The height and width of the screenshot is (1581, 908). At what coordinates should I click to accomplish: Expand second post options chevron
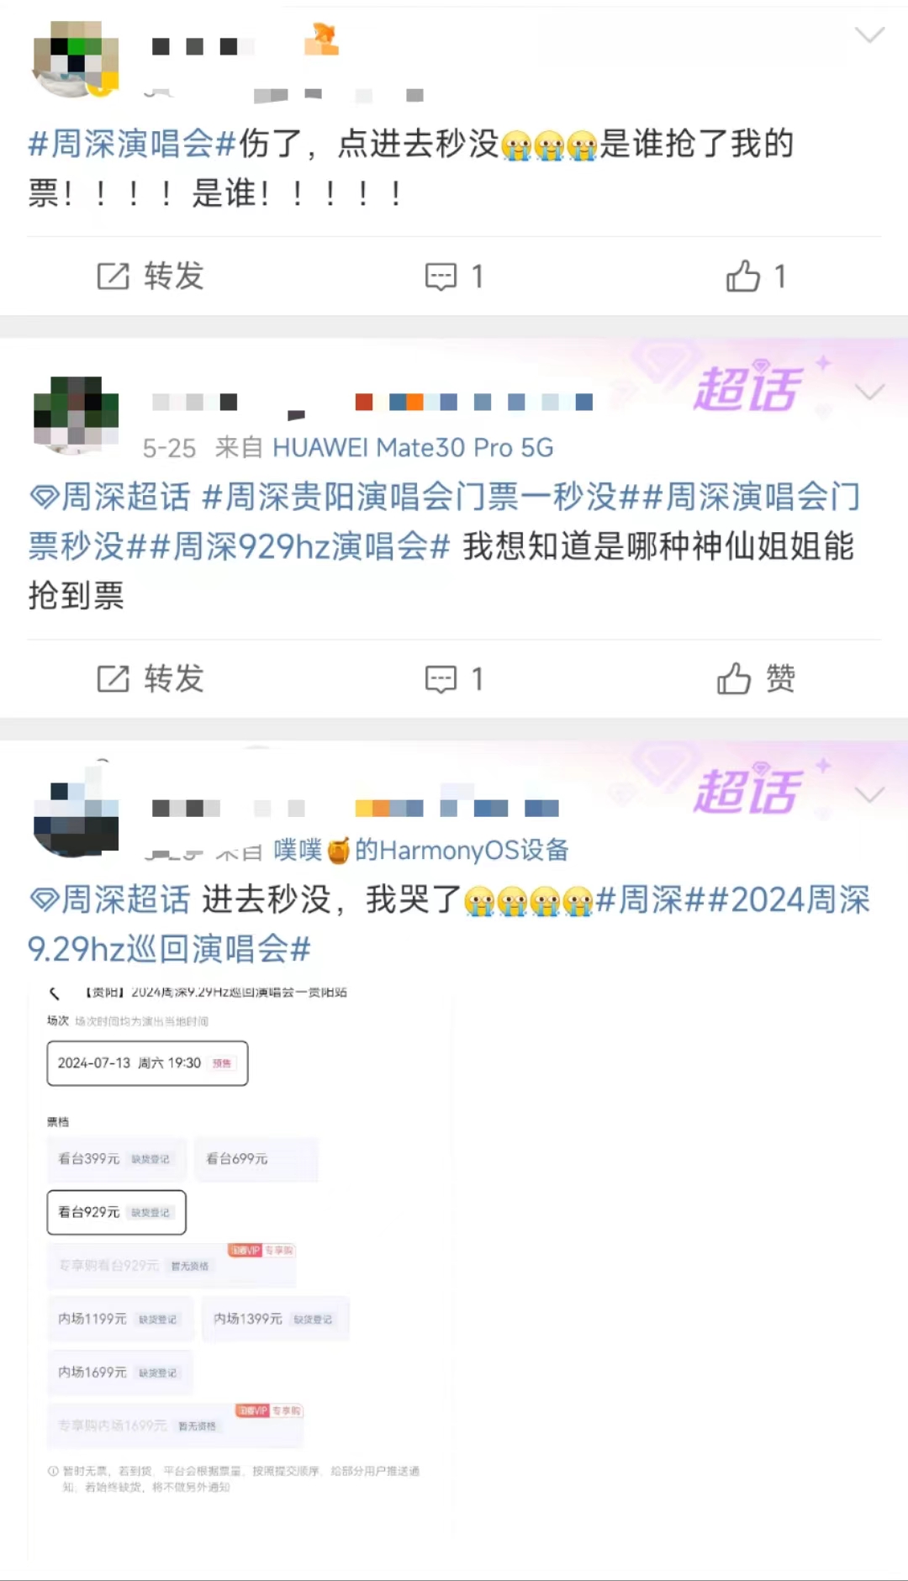coord(869,392)
